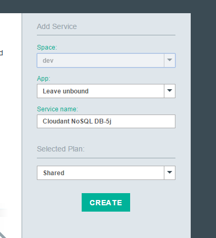
Task: Click the "Service name:" label
Action: coord(57,109)
